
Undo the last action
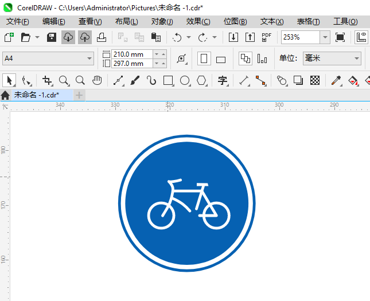point(177,37)
